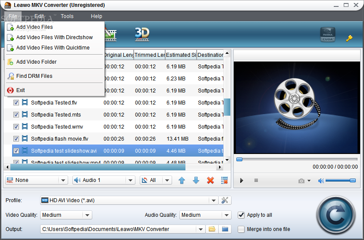Choose Exit from the File menu
The image size is (364, 240).
pyautogui.click(x=54, y=90)
